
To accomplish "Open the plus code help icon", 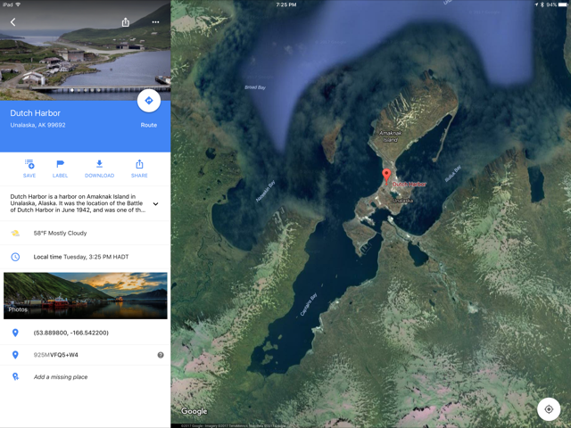I will (161, 355).
